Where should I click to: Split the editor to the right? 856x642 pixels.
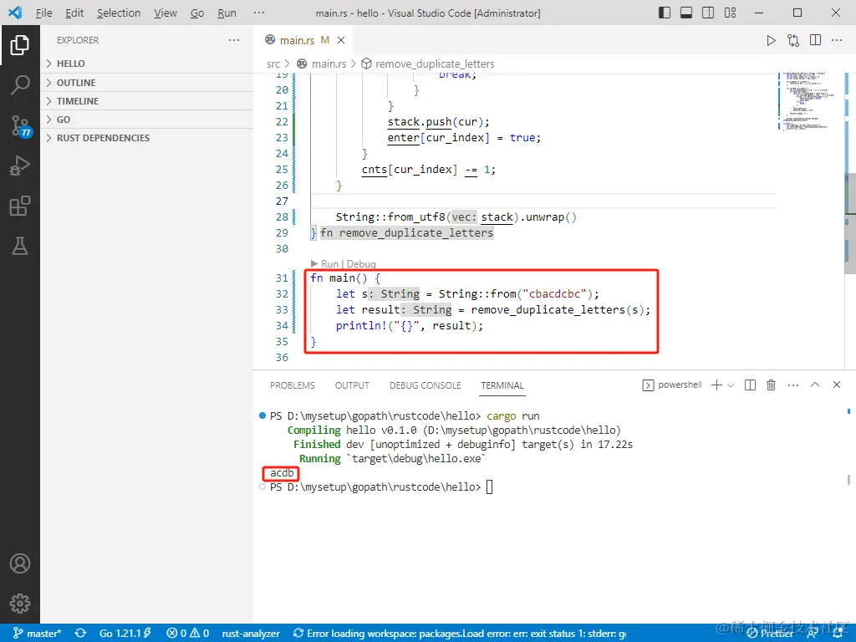pos(816,40)
